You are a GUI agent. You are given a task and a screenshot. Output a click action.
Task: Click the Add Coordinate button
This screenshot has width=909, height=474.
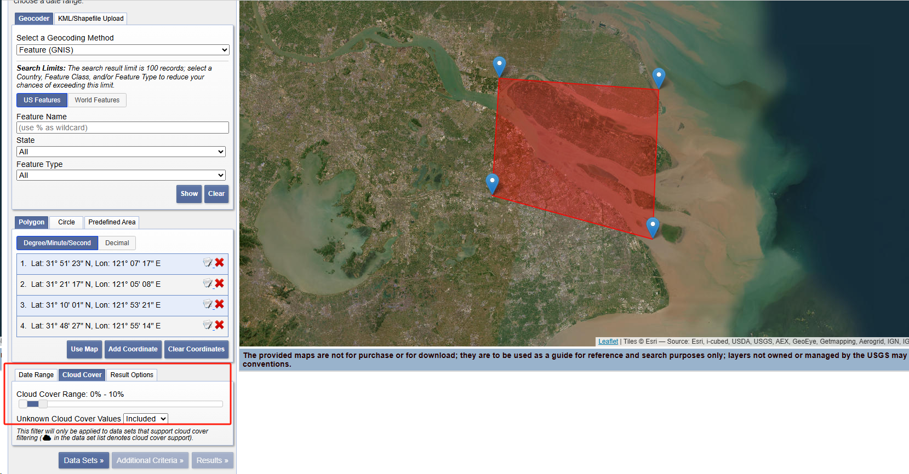point(133,349)
